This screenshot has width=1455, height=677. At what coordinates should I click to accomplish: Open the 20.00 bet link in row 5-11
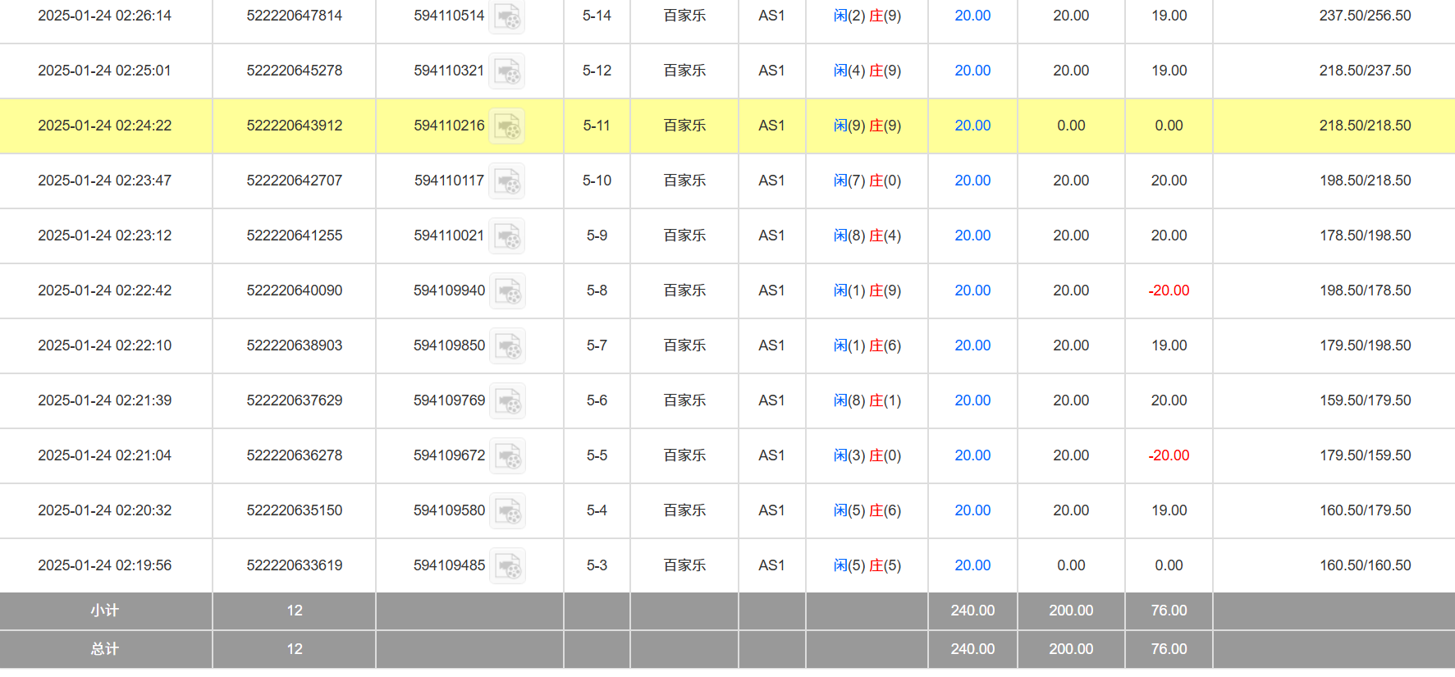coord(972,126)
